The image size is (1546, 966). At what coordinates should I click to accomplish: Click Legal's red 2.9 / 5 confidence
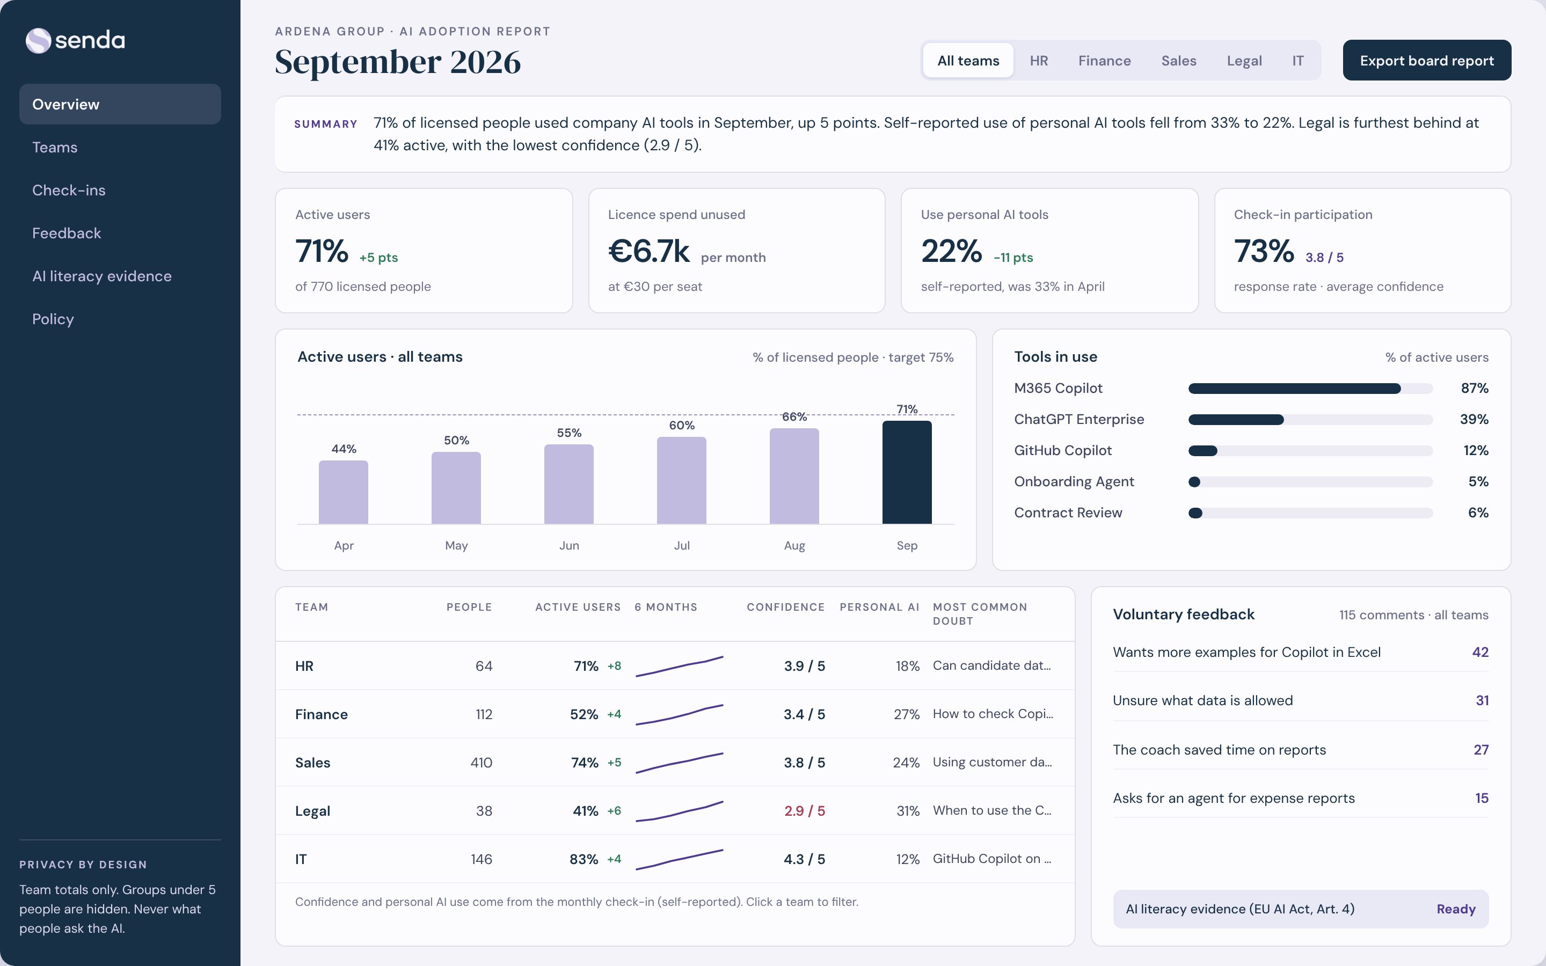(x=804, y=811)
